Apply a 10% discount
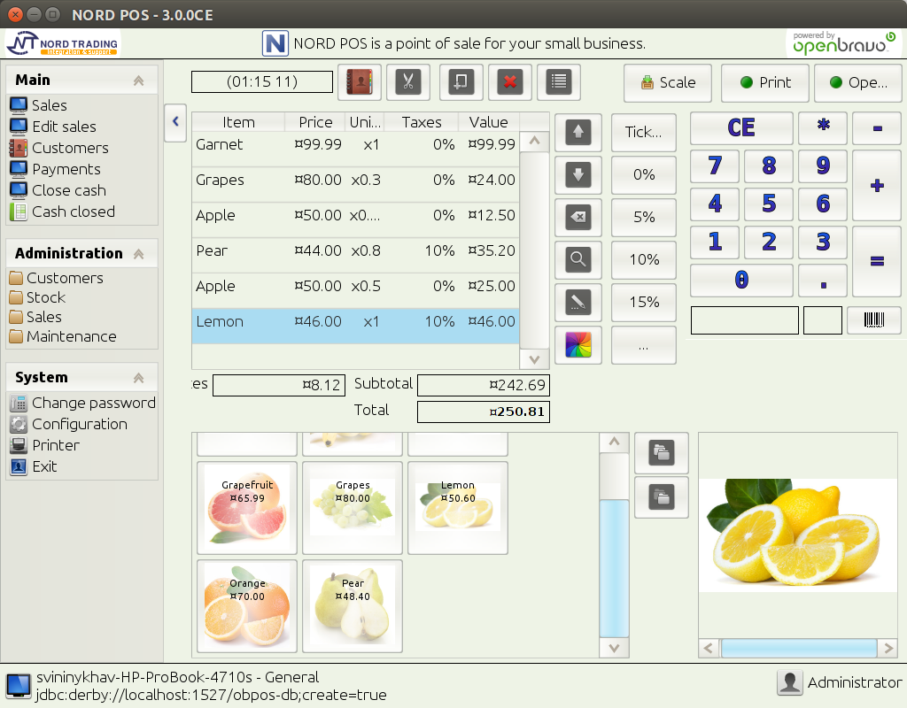Image resolution: width=907 pixels, height=708 pixels. coord(643,259)
